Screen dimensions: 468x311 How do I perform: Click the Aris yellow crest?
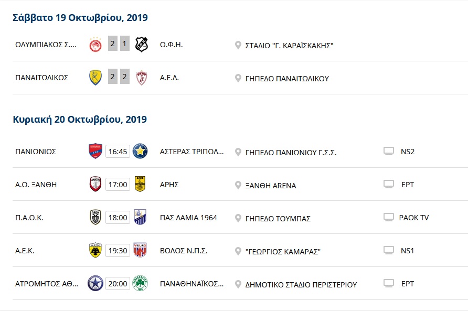140,184
